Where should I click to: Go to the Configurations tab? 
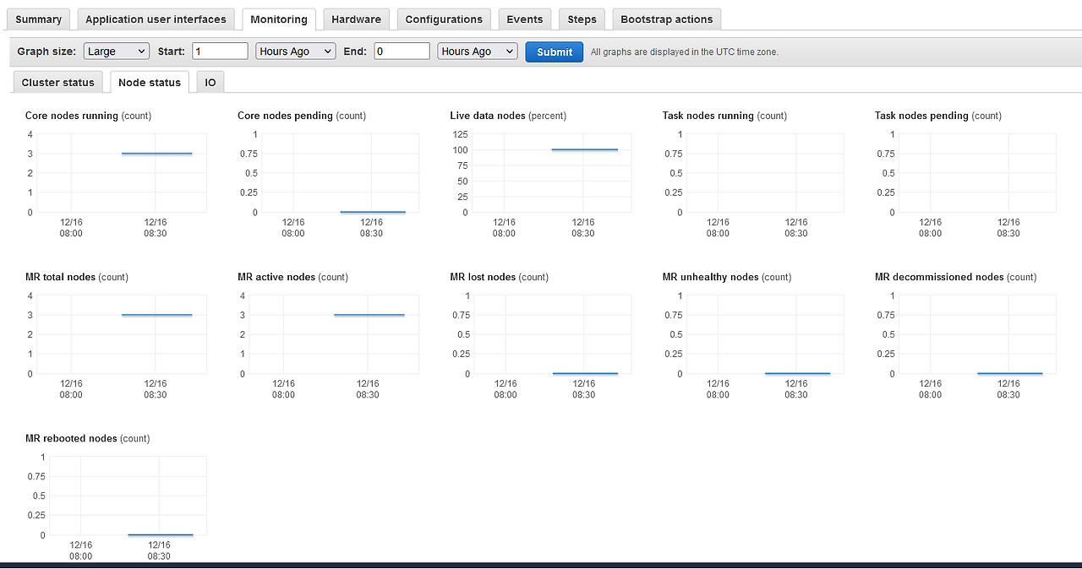coord(444,19)
